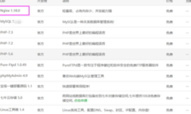Click 官方 developer in Linux工具箱 row

point(40,110)
